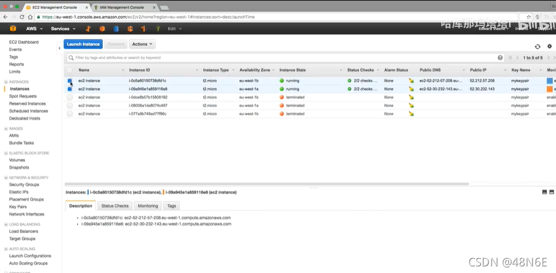Image resolution: width=556 pixels, height=273 pixels.
Task: Toggle the select-all instances checkbox
Action: (x=70, y=70)
